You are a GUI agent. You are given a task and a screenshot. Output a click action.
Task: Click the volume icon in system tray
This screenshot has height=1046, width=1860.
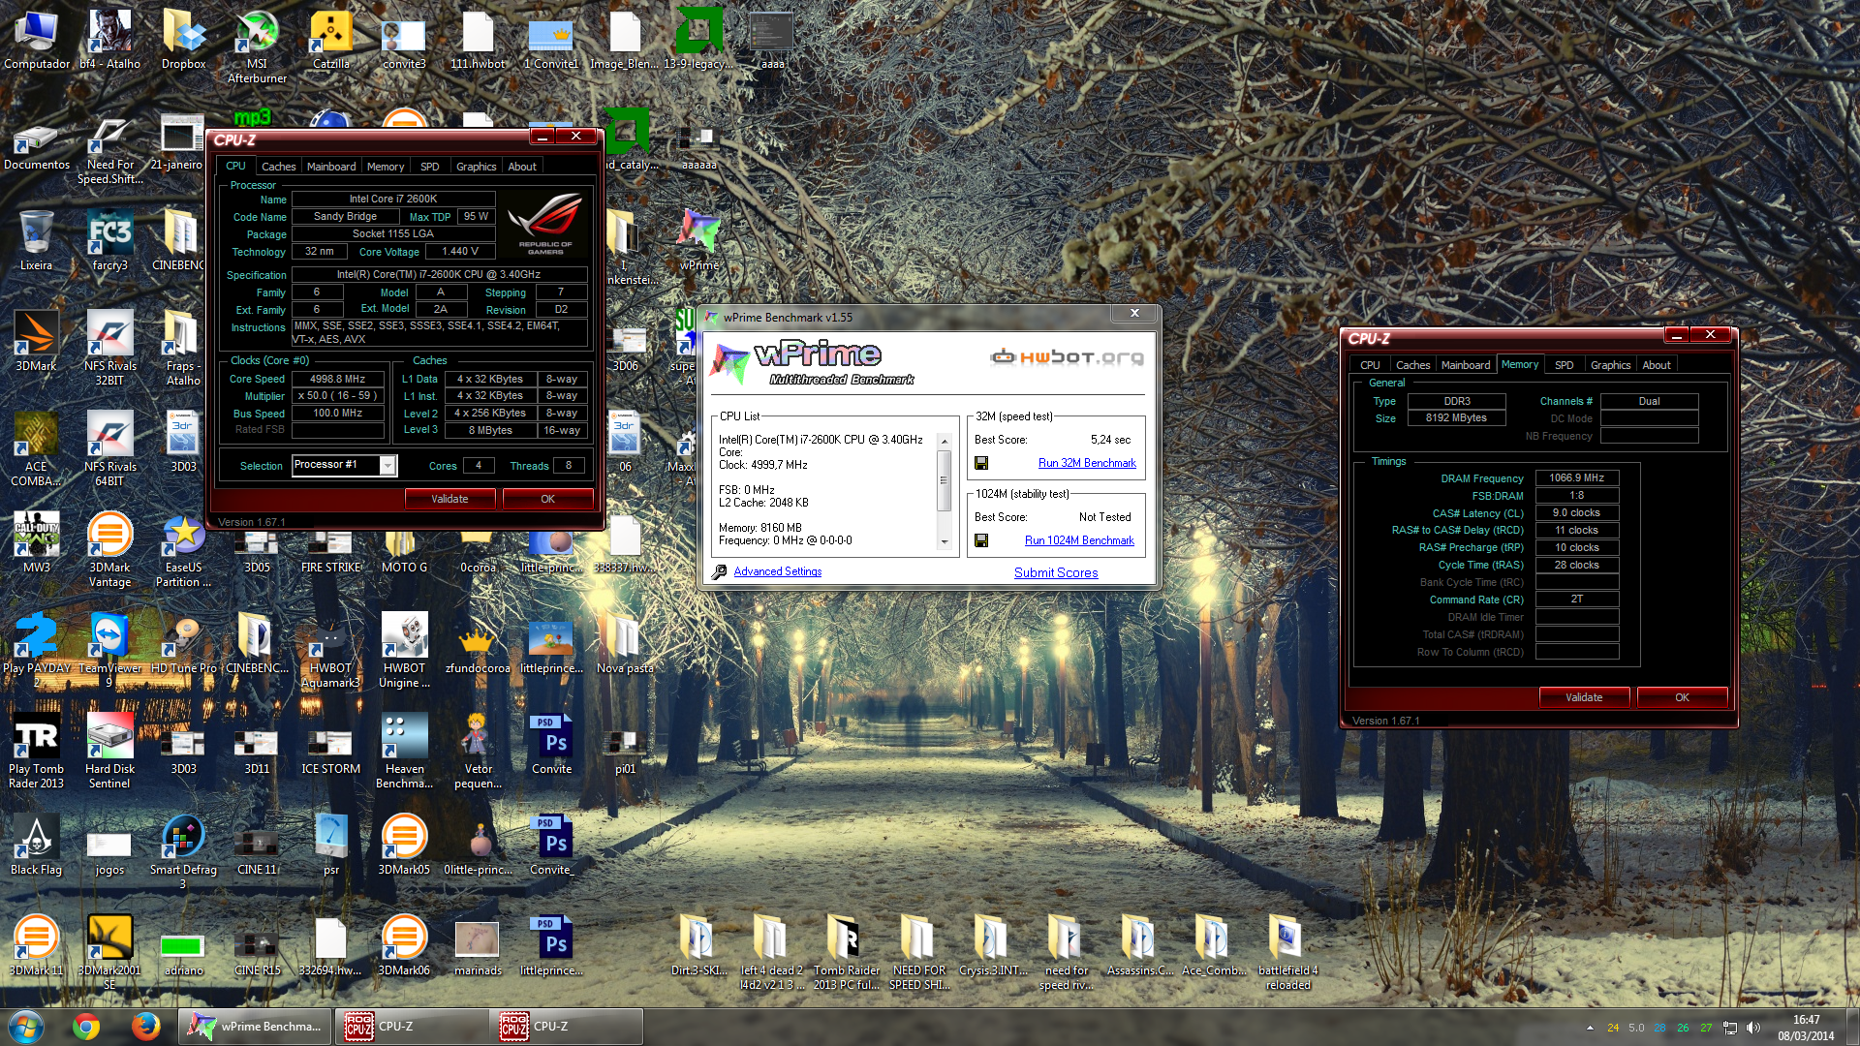pyautogui.click(x=1753, y=1028)
